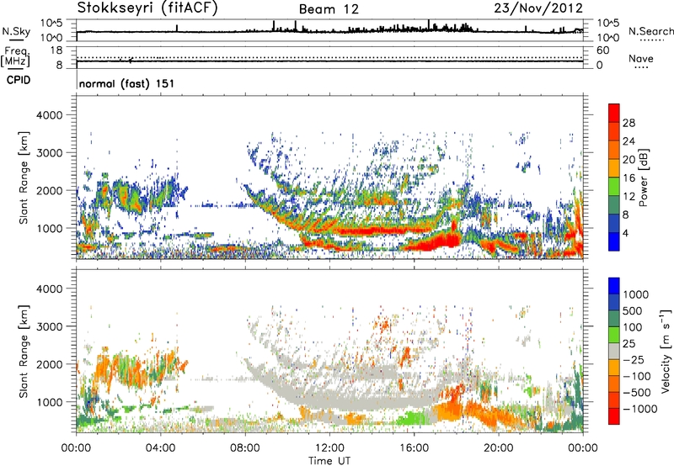Screen dimensions: 674x466
Task: Click Slant Range [km] label of velocity panel
Action: coord(24,351)
